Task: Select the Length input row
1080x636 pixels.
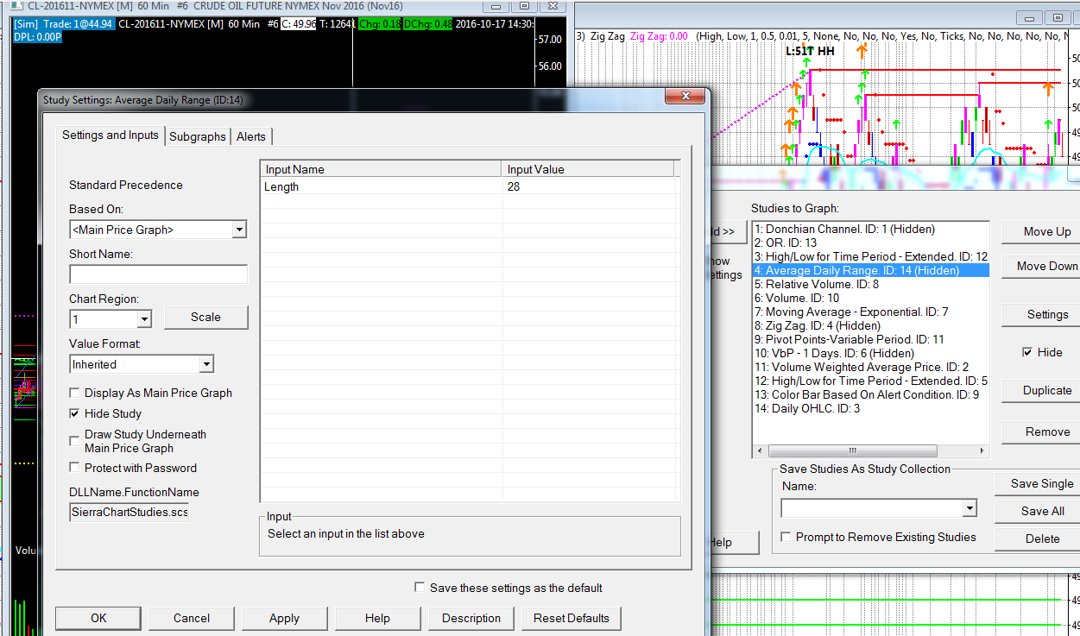Action: tap(470, 186)
